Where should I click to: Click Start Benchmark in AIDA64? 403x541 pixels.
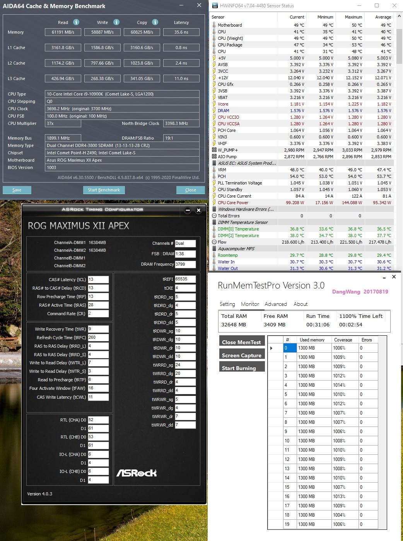104,190
